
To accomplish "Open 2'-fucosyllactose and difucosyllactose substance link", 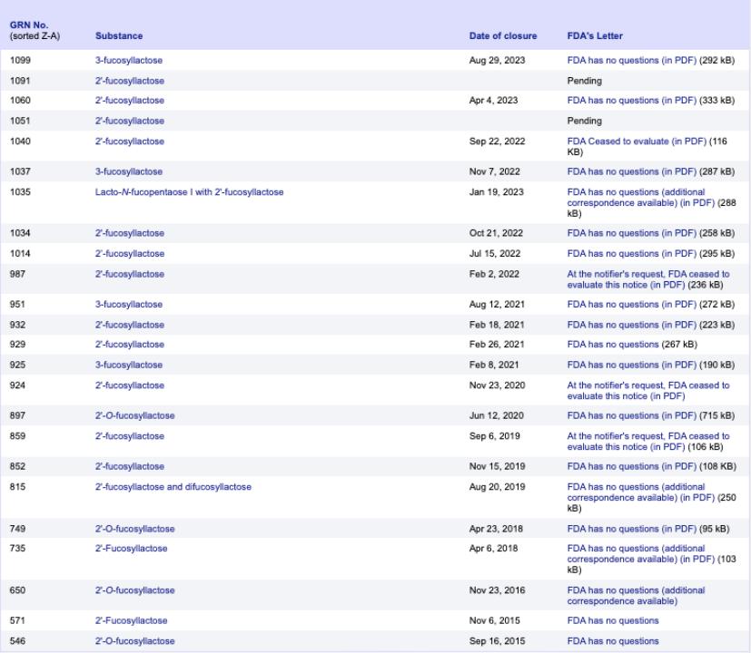I will coord(173,487).
